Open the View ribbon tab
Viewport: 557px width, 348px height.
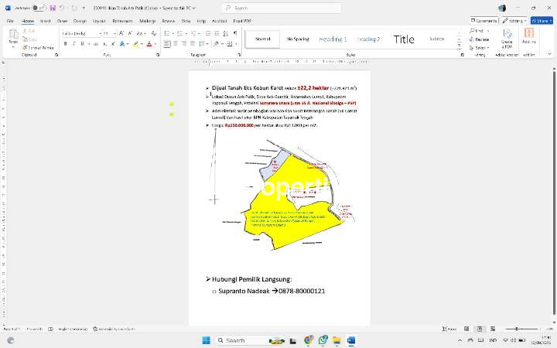[186, 21]
